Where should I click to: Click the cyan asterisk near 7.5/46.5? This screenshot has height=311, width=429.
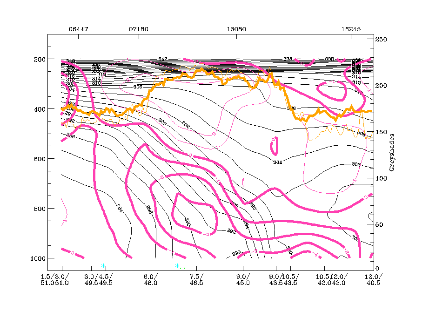(x=178, y=266)
